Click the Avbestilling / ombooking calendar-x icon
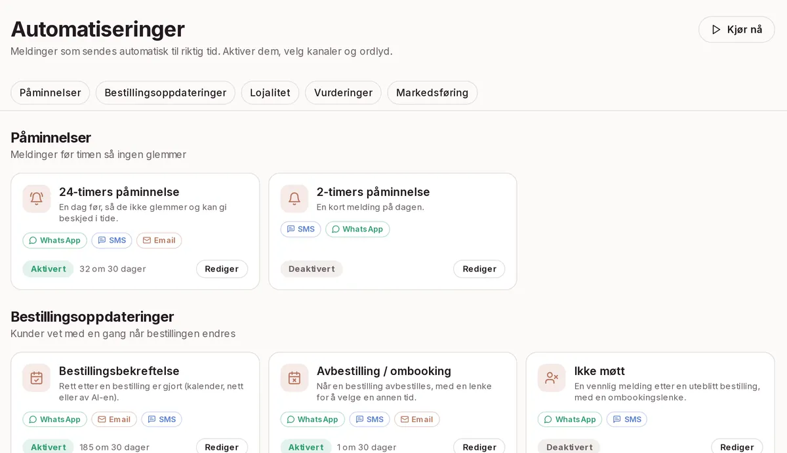Screen dimensions: 787x453 point(294,378)
